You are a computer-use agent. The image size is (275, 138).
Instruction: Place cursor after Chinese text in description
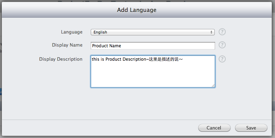(x=184, y=59)
